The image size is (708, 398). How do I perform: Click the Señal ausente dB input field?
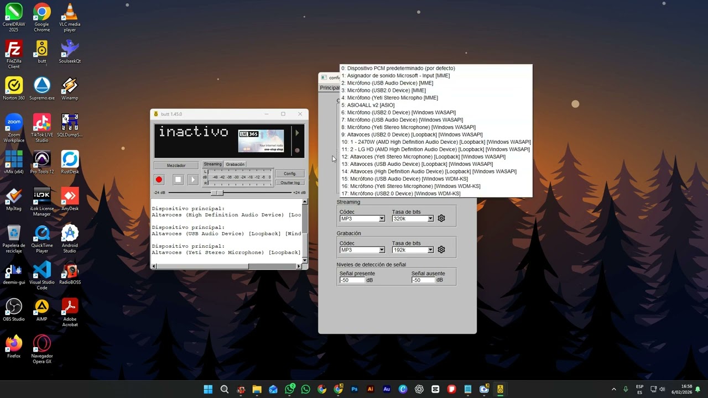tap(423, 280)
